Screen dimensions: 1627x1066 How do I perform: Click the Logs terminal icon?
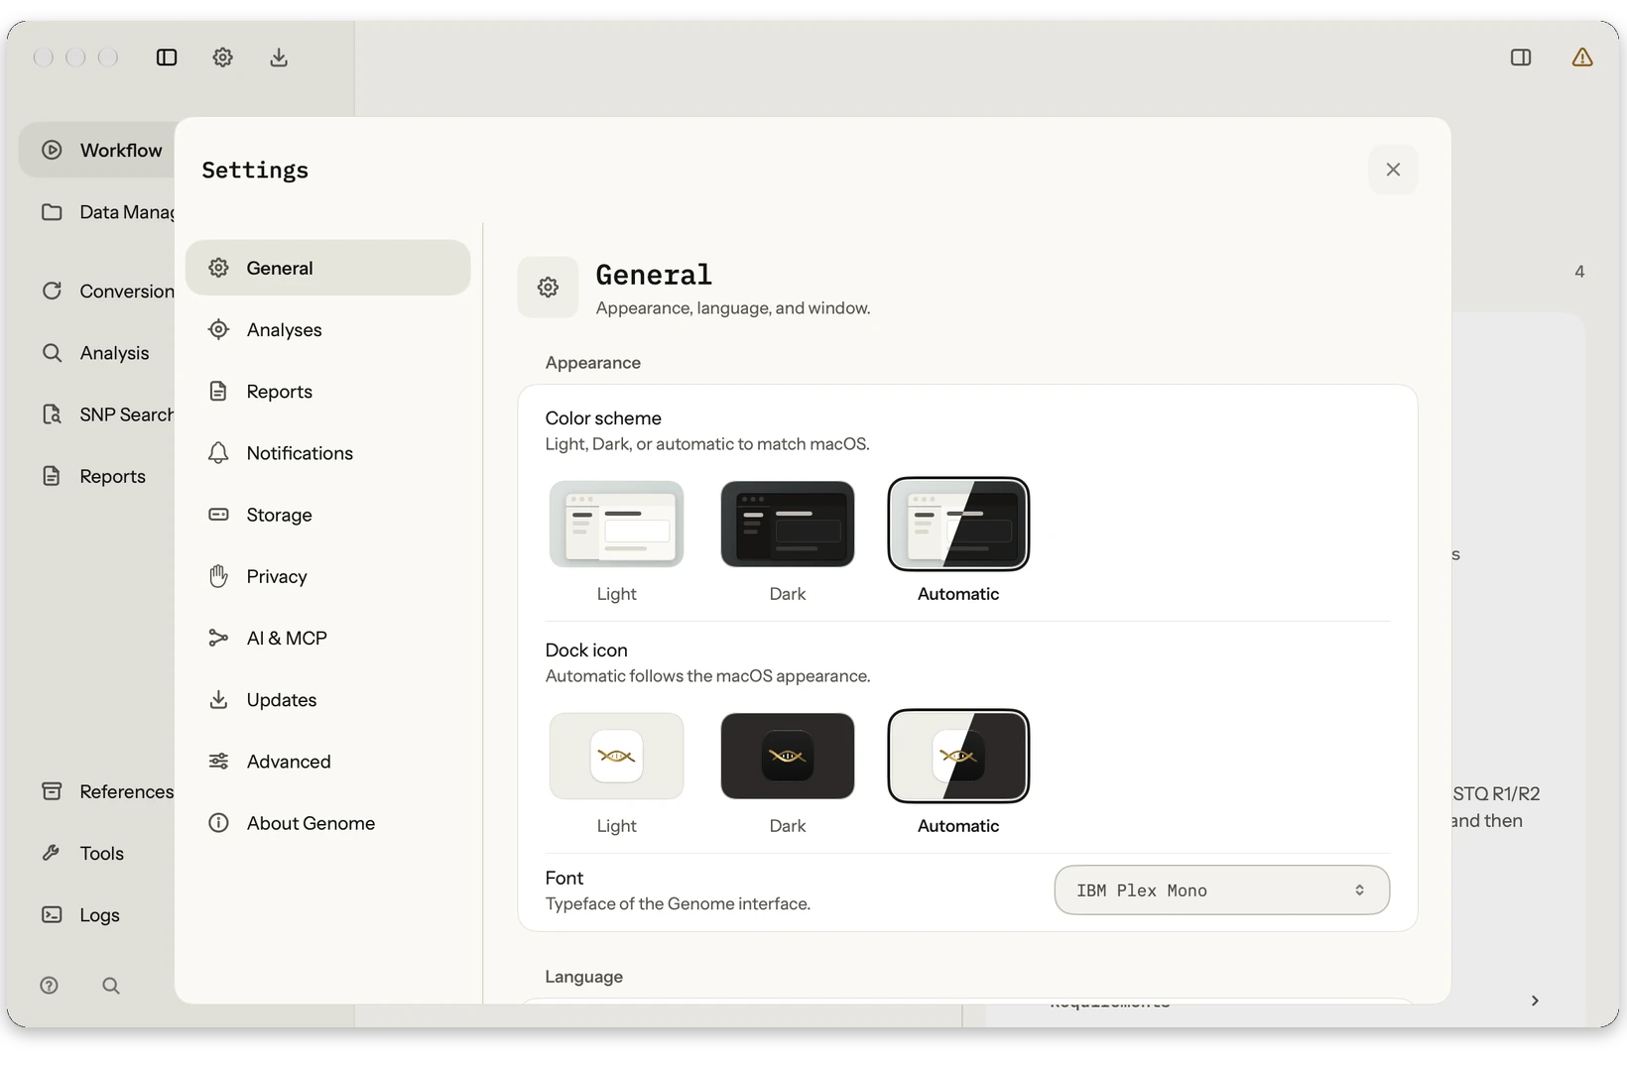coord(52,914)
